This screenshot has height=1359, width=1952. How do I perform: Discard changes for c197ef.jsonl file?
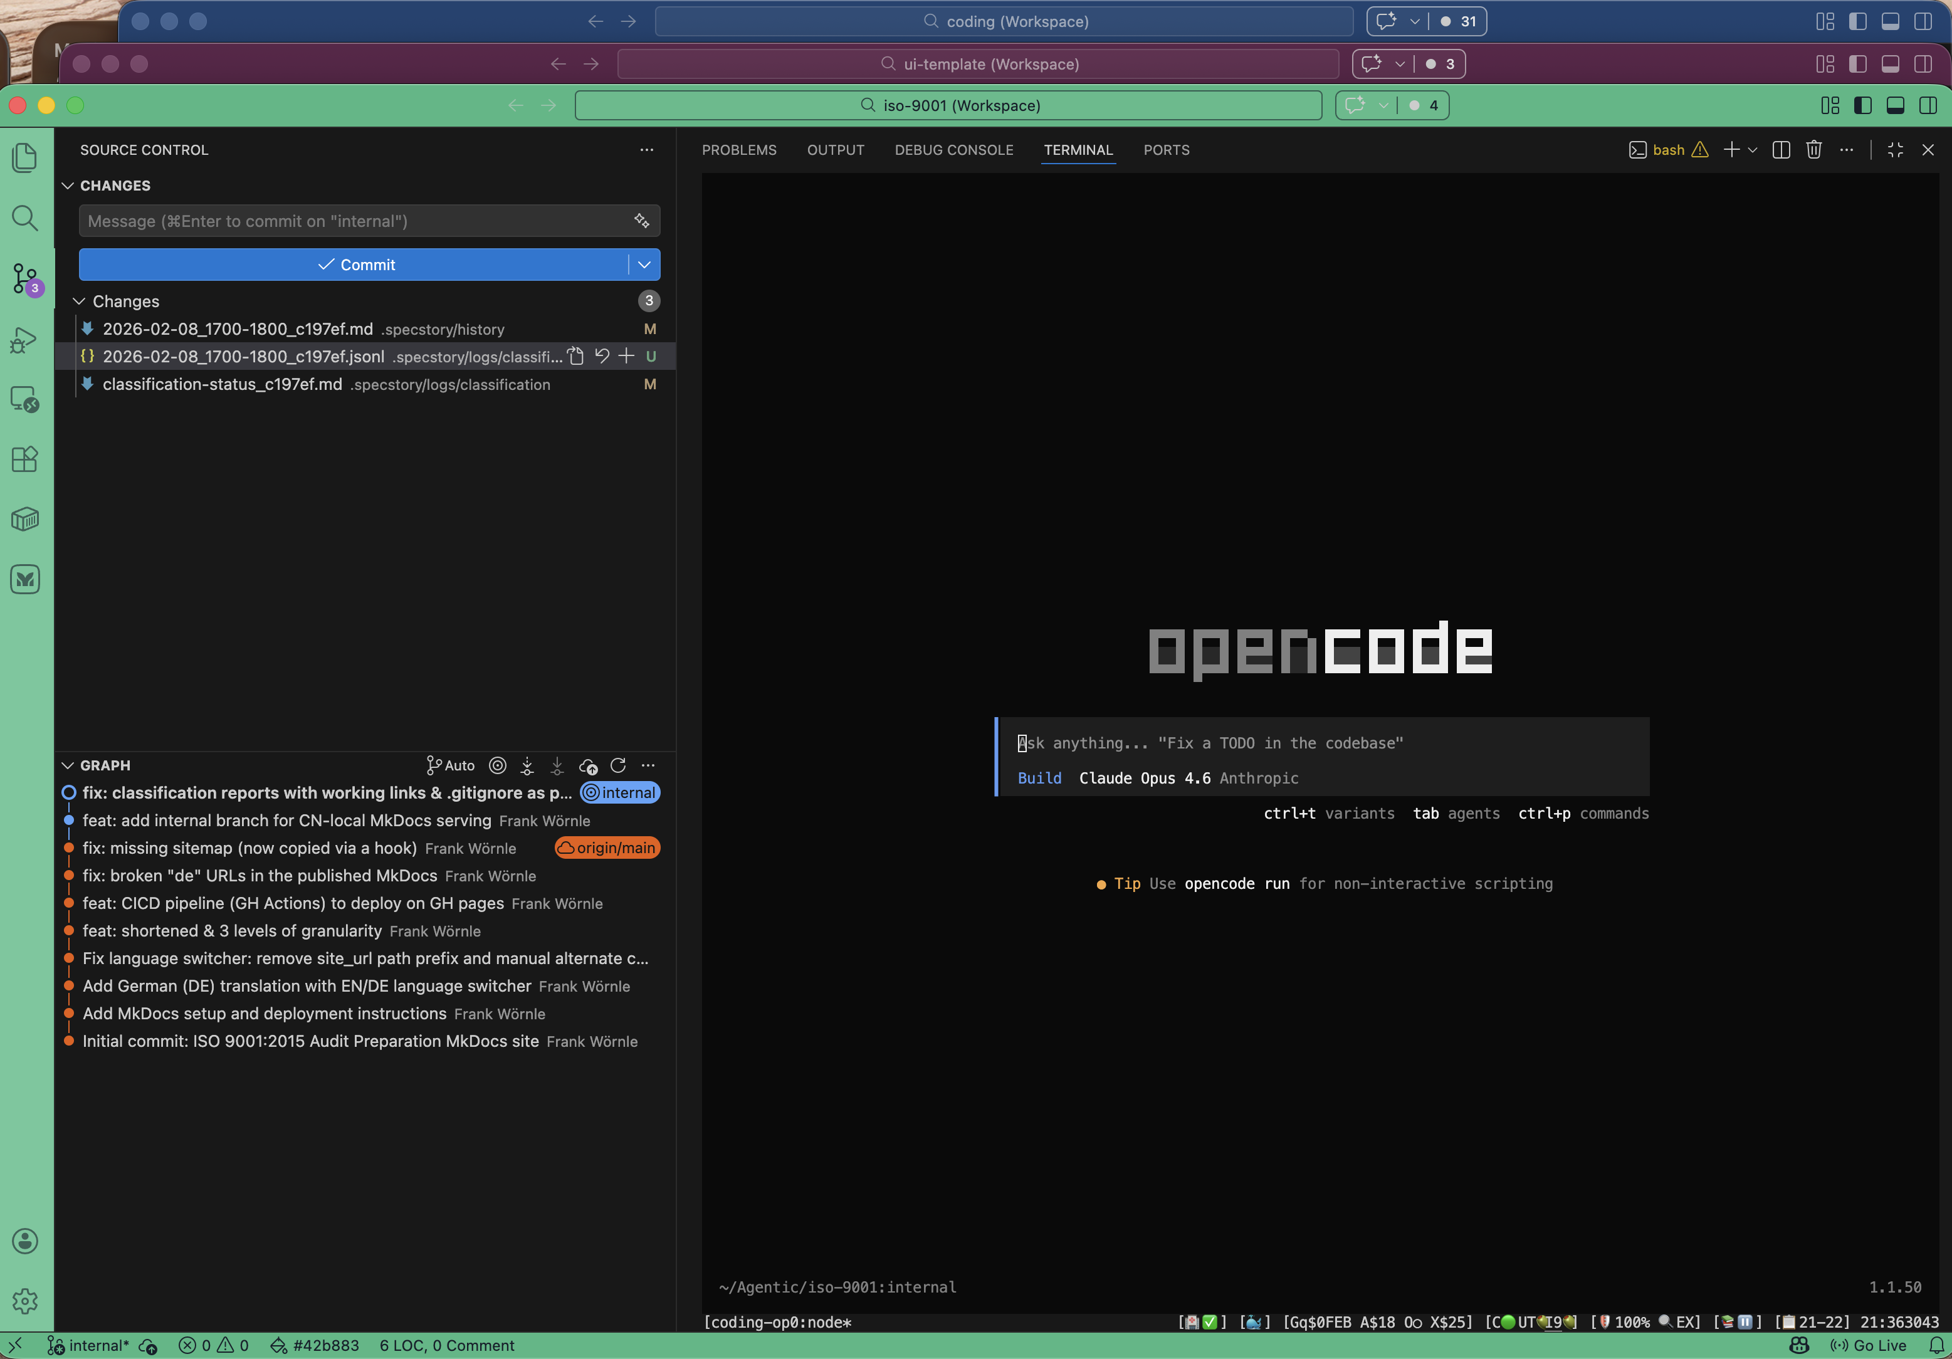[602, 356]
